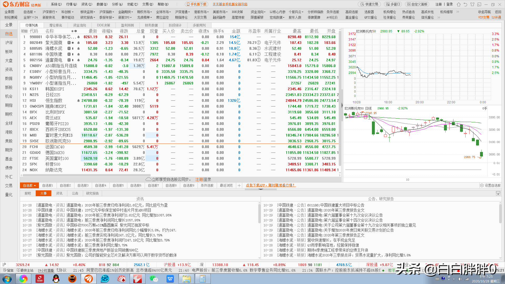
Task: Select the 纳斯达克 row in table
Action: point(179,170)
